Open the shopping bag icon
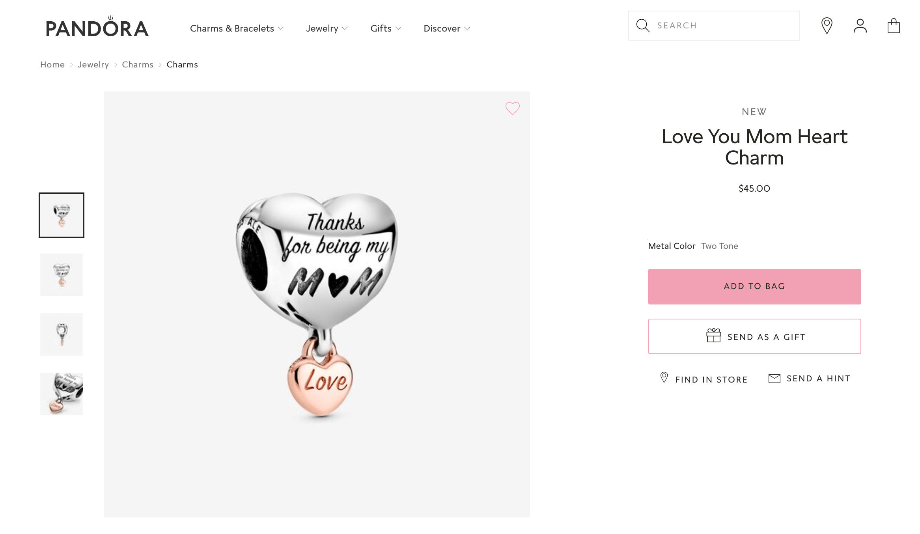Screen dimensions: 920x534 pyautogui.click(x=893, y=26)
